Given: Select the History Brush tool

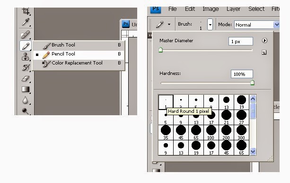Looking at the screenshot, I should tap(26, 67).
